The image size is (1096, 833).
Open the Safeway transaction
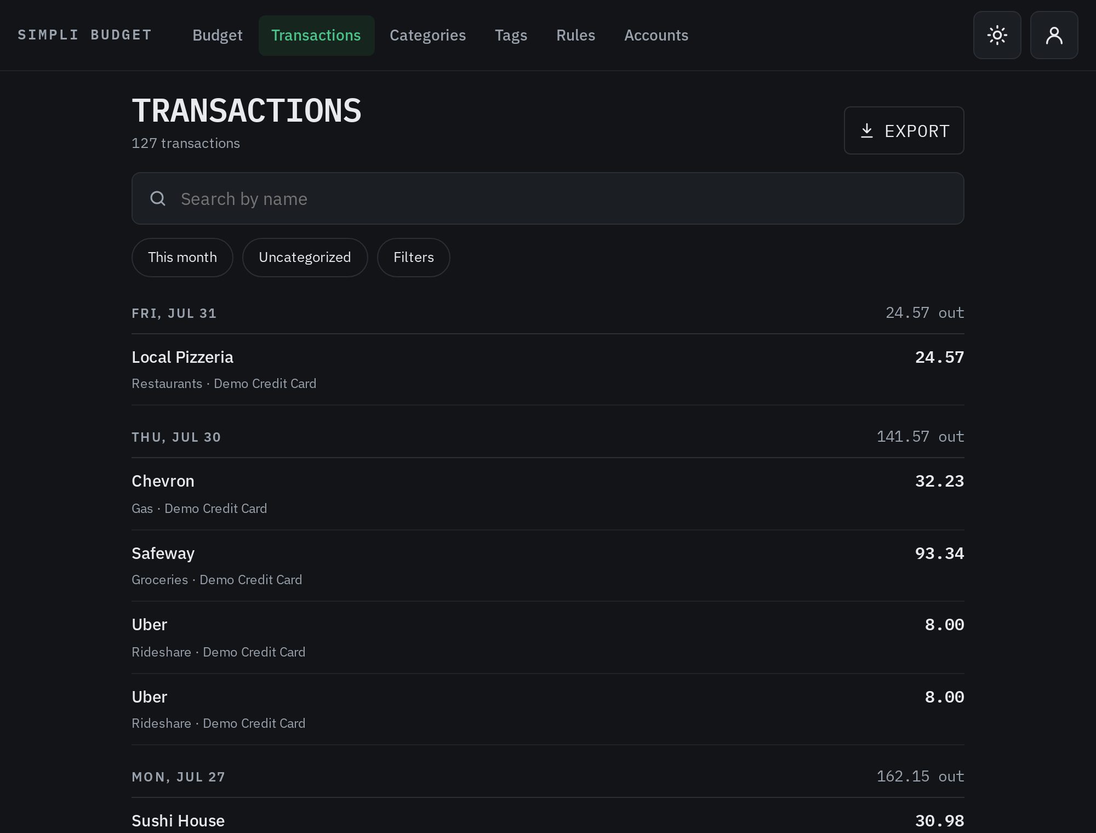click(x=547, y=566)
